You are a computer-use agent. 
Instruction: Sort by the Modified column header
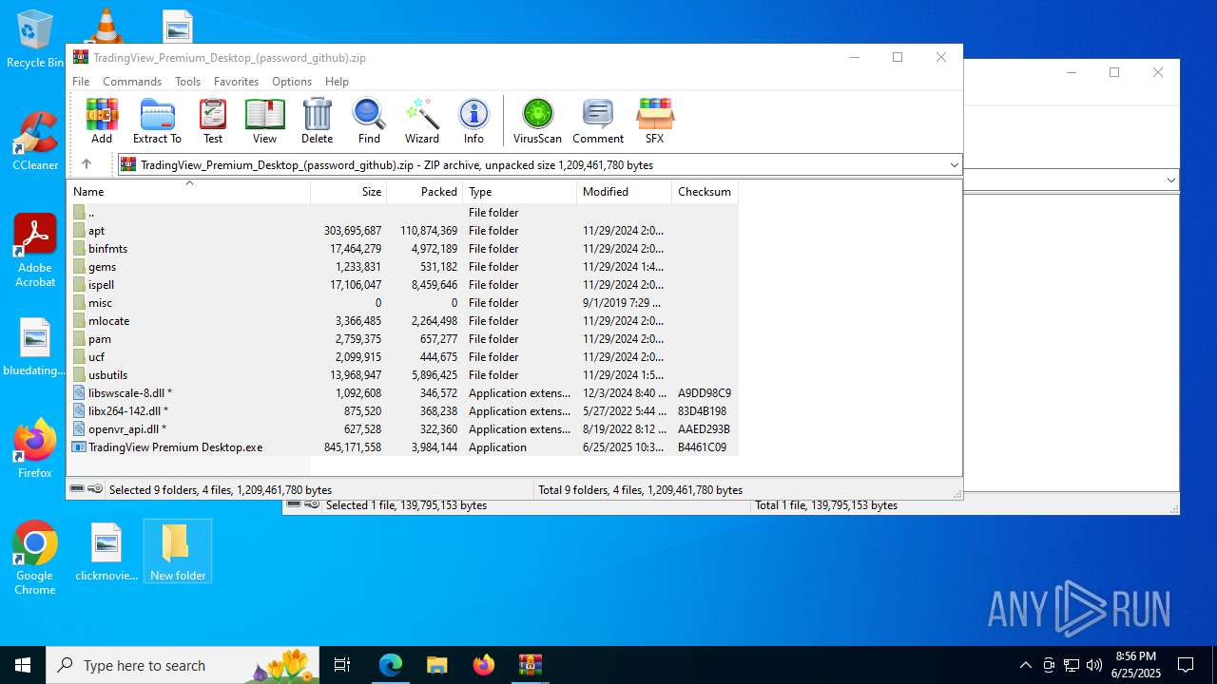pyautogui.click(x=625, y=191)
